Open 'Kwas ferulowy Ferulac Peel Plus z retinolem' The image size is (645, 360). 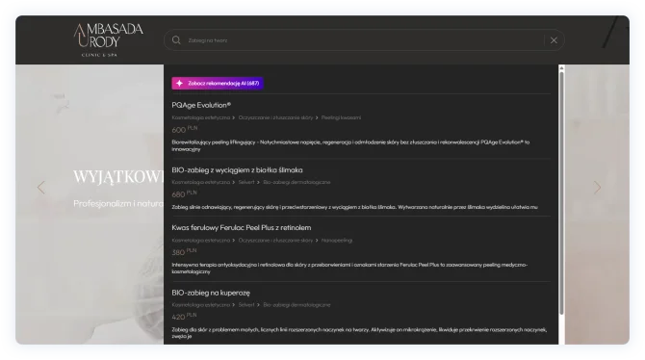242,227
